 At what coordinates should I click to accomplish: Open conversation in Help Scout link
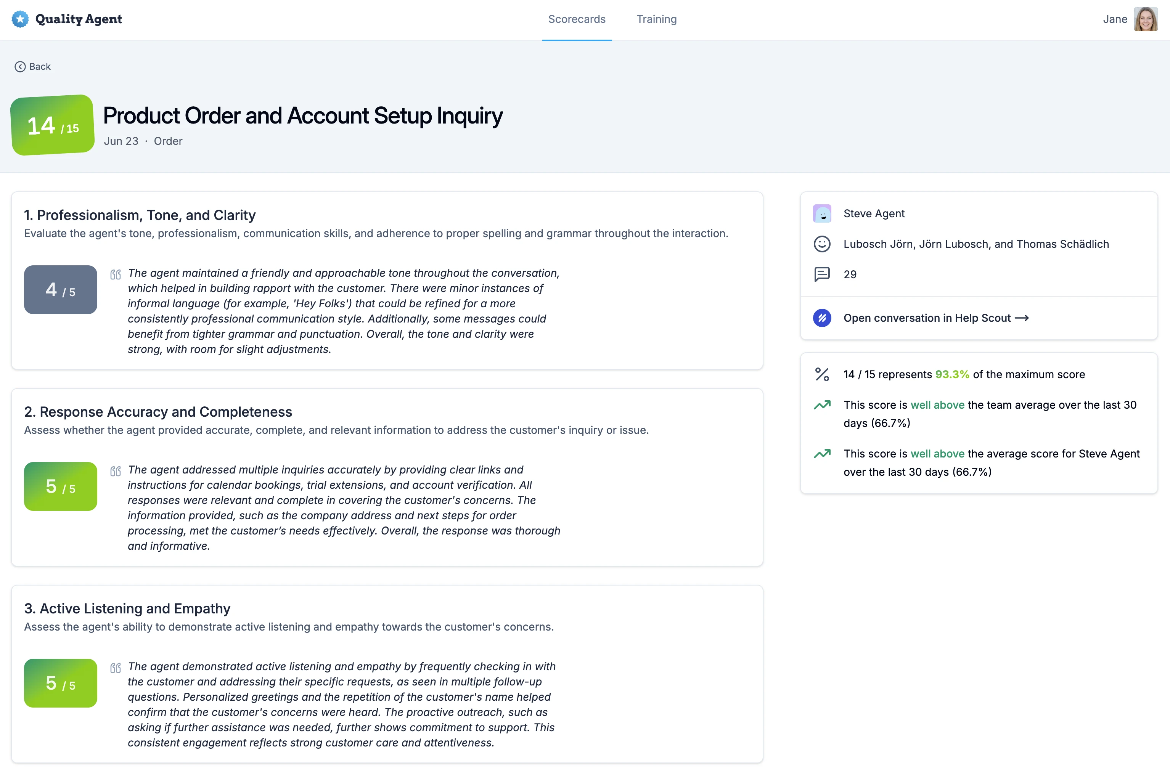click(936, 318)
